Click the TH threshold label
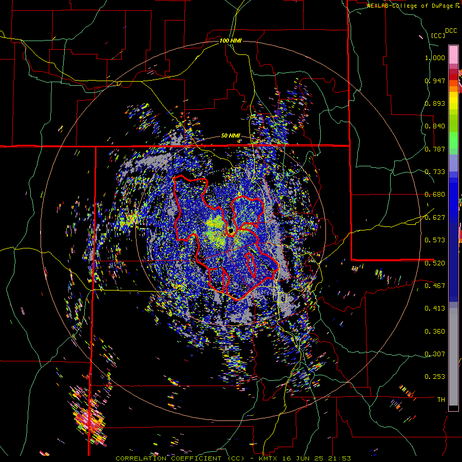This screenshot has width=462, height=462. (x=441, y=399)
